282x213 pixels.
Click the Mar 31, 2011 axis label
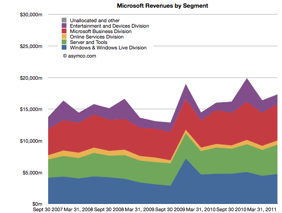pyautogui.click(x=262, y=209)
